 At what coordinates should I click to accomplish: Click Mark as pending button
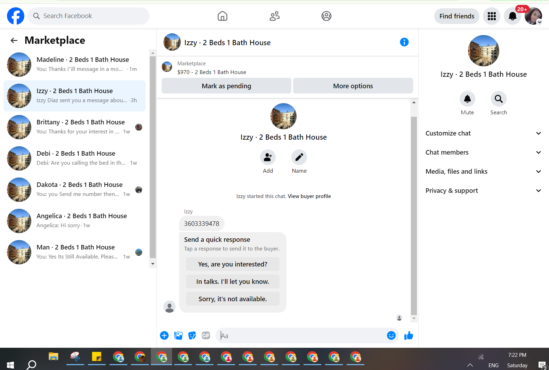[x=226, y=86]
